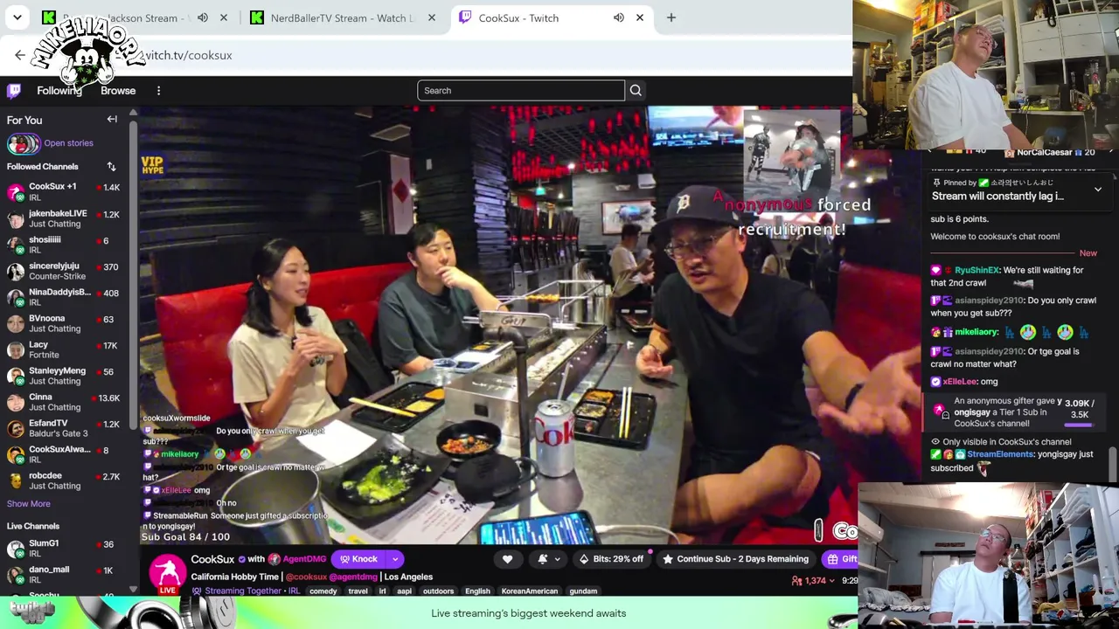Open AgentDMG's avatar icon

(x=274, y=559)
